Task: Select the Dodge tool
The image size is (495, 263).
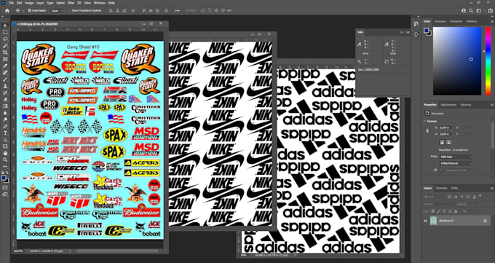Action: 5,119
